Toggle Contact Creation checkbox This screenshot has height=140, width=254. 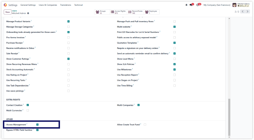[x=28, y=105]
